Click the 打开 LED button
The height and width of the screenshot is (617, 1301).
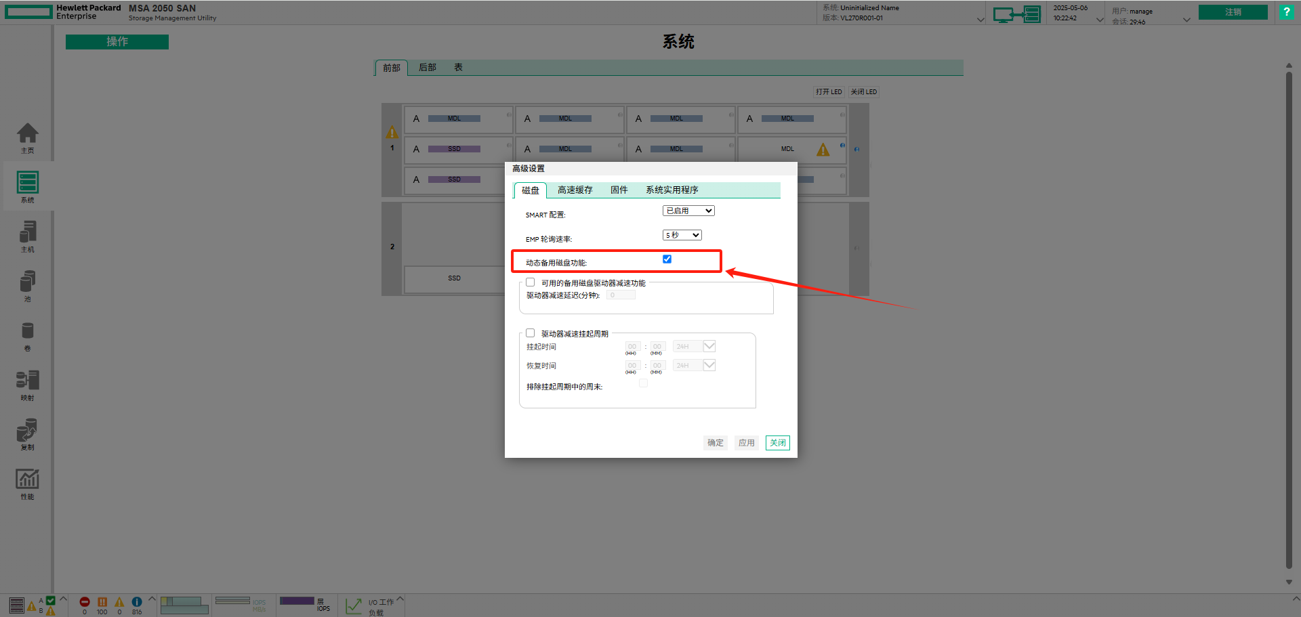tap(829, 92)
